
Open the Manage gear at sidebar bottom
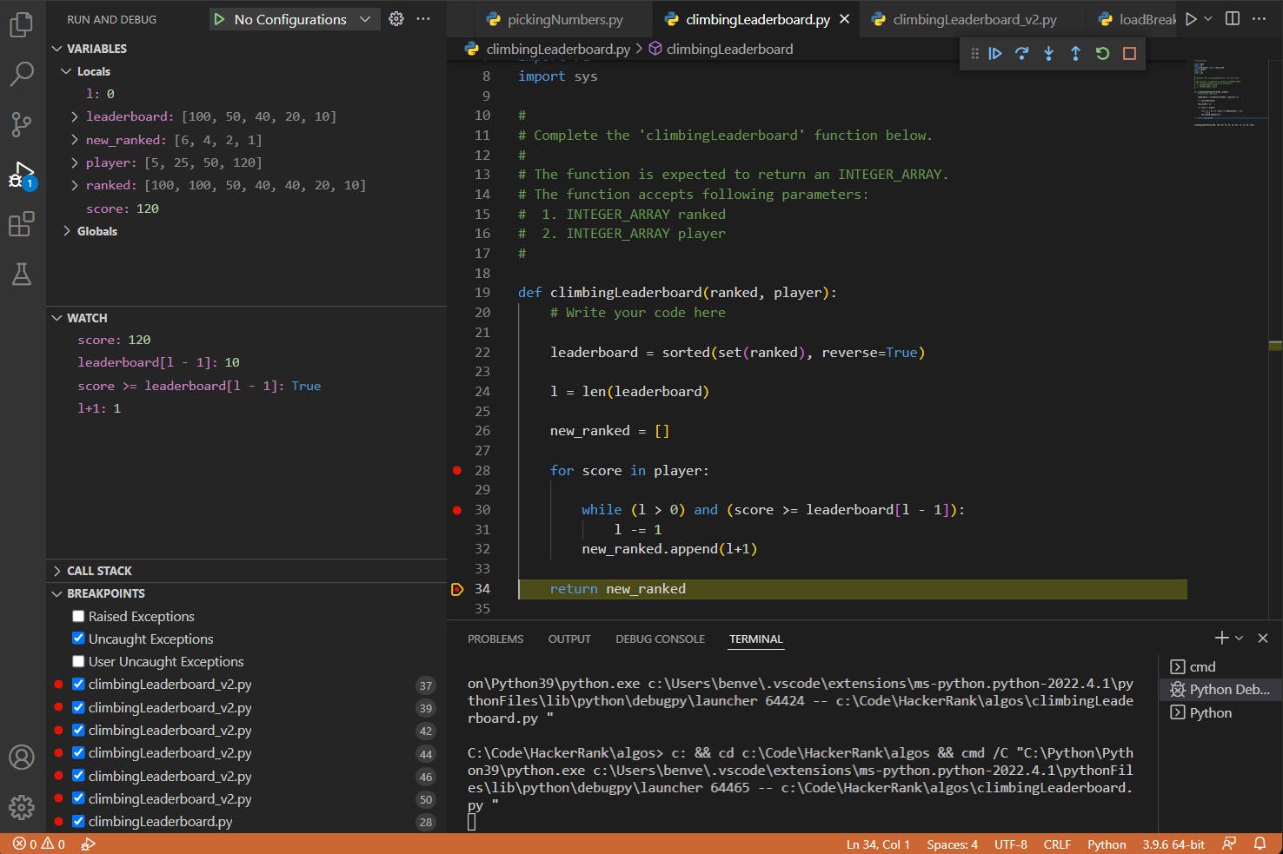[x=22, y=807]
